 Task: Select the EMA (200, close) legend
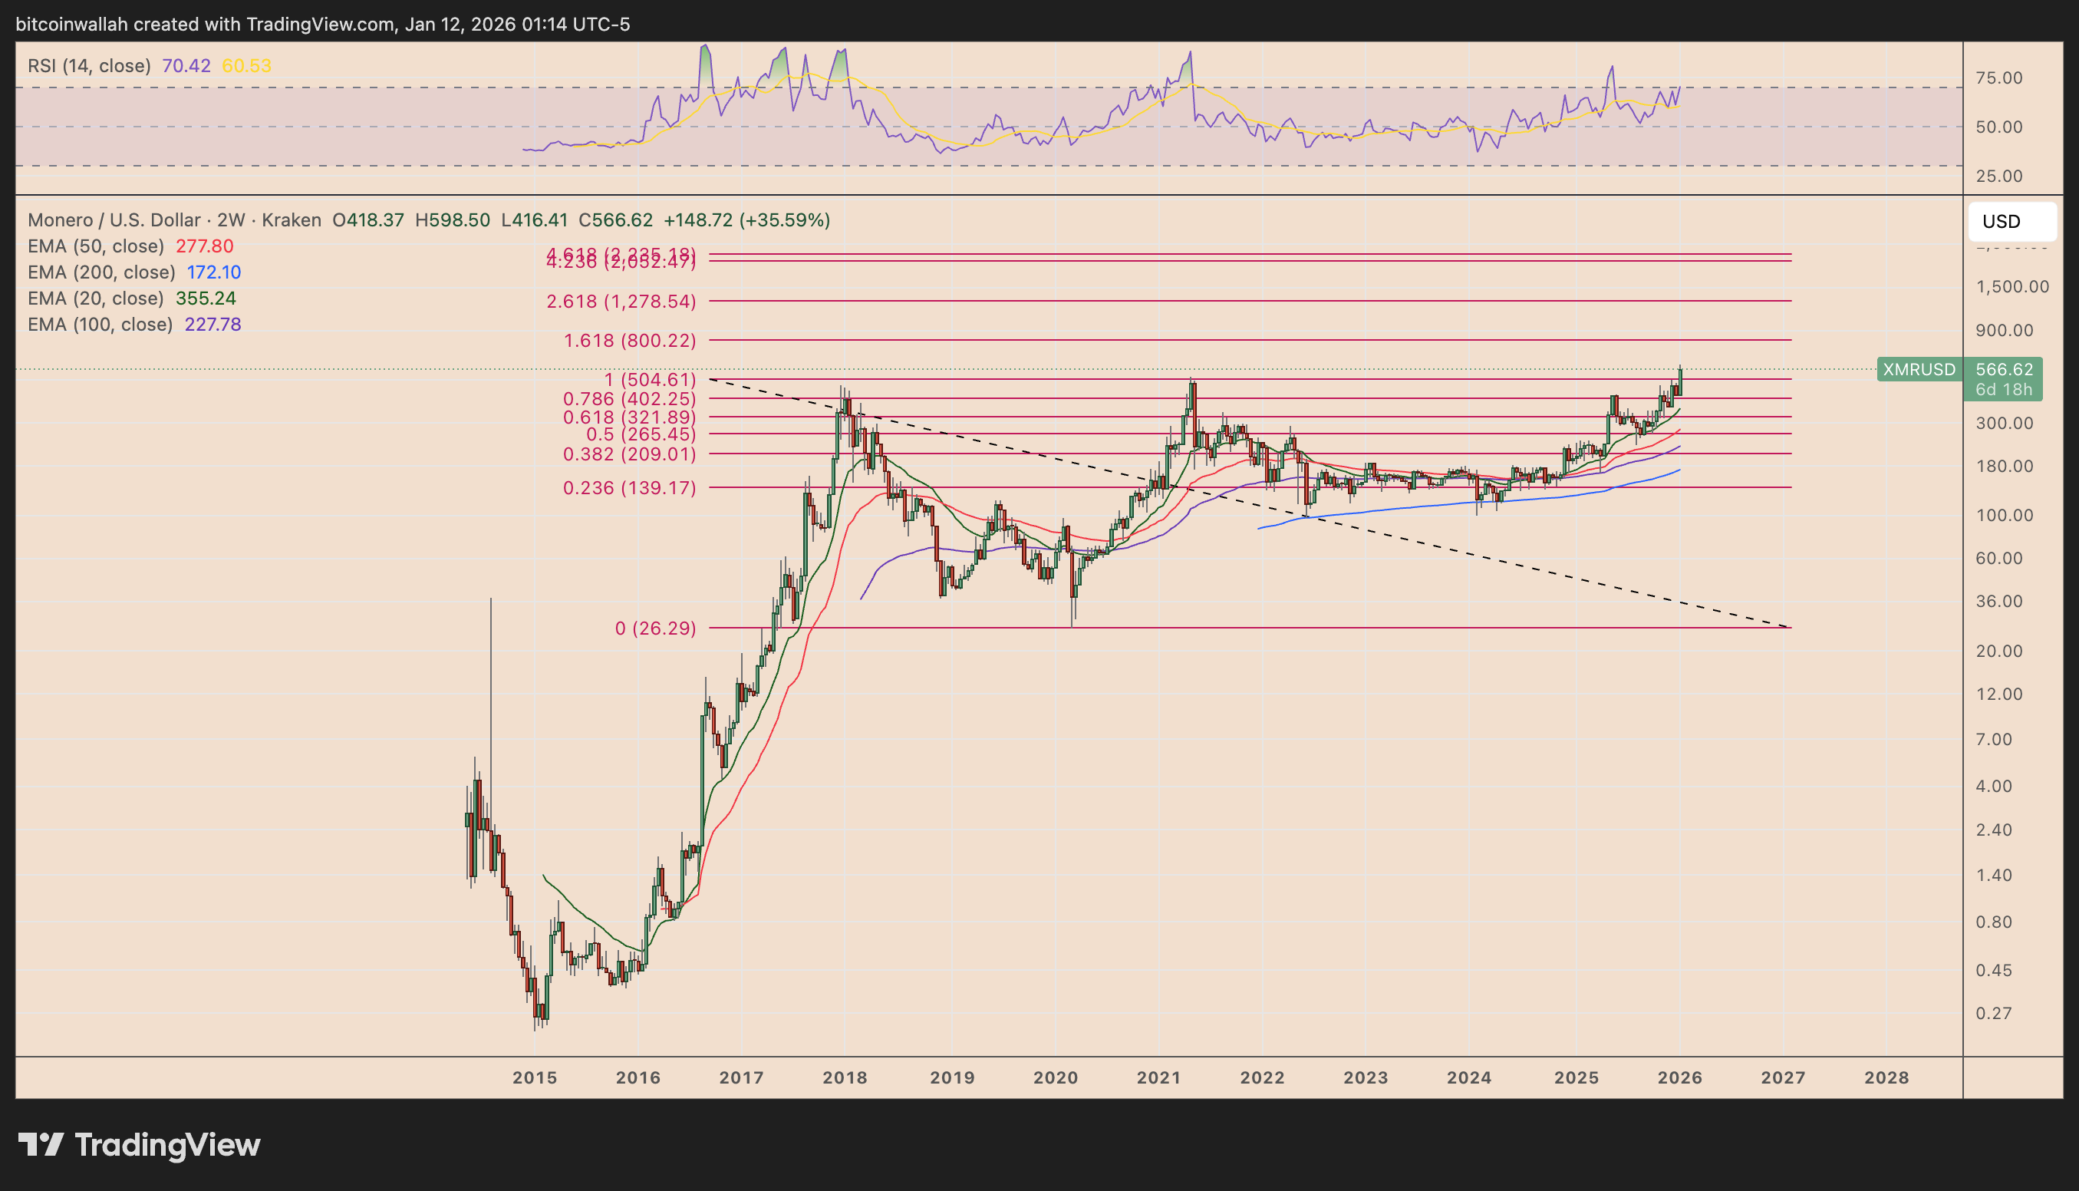click(x=101, y=272)
